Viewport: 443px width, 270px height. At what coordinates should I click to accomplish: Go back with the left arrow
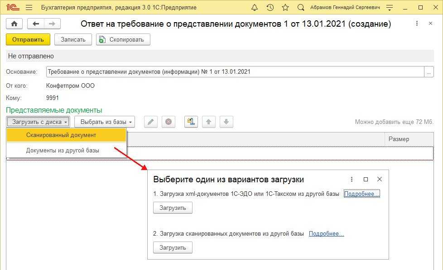point(36,24)
